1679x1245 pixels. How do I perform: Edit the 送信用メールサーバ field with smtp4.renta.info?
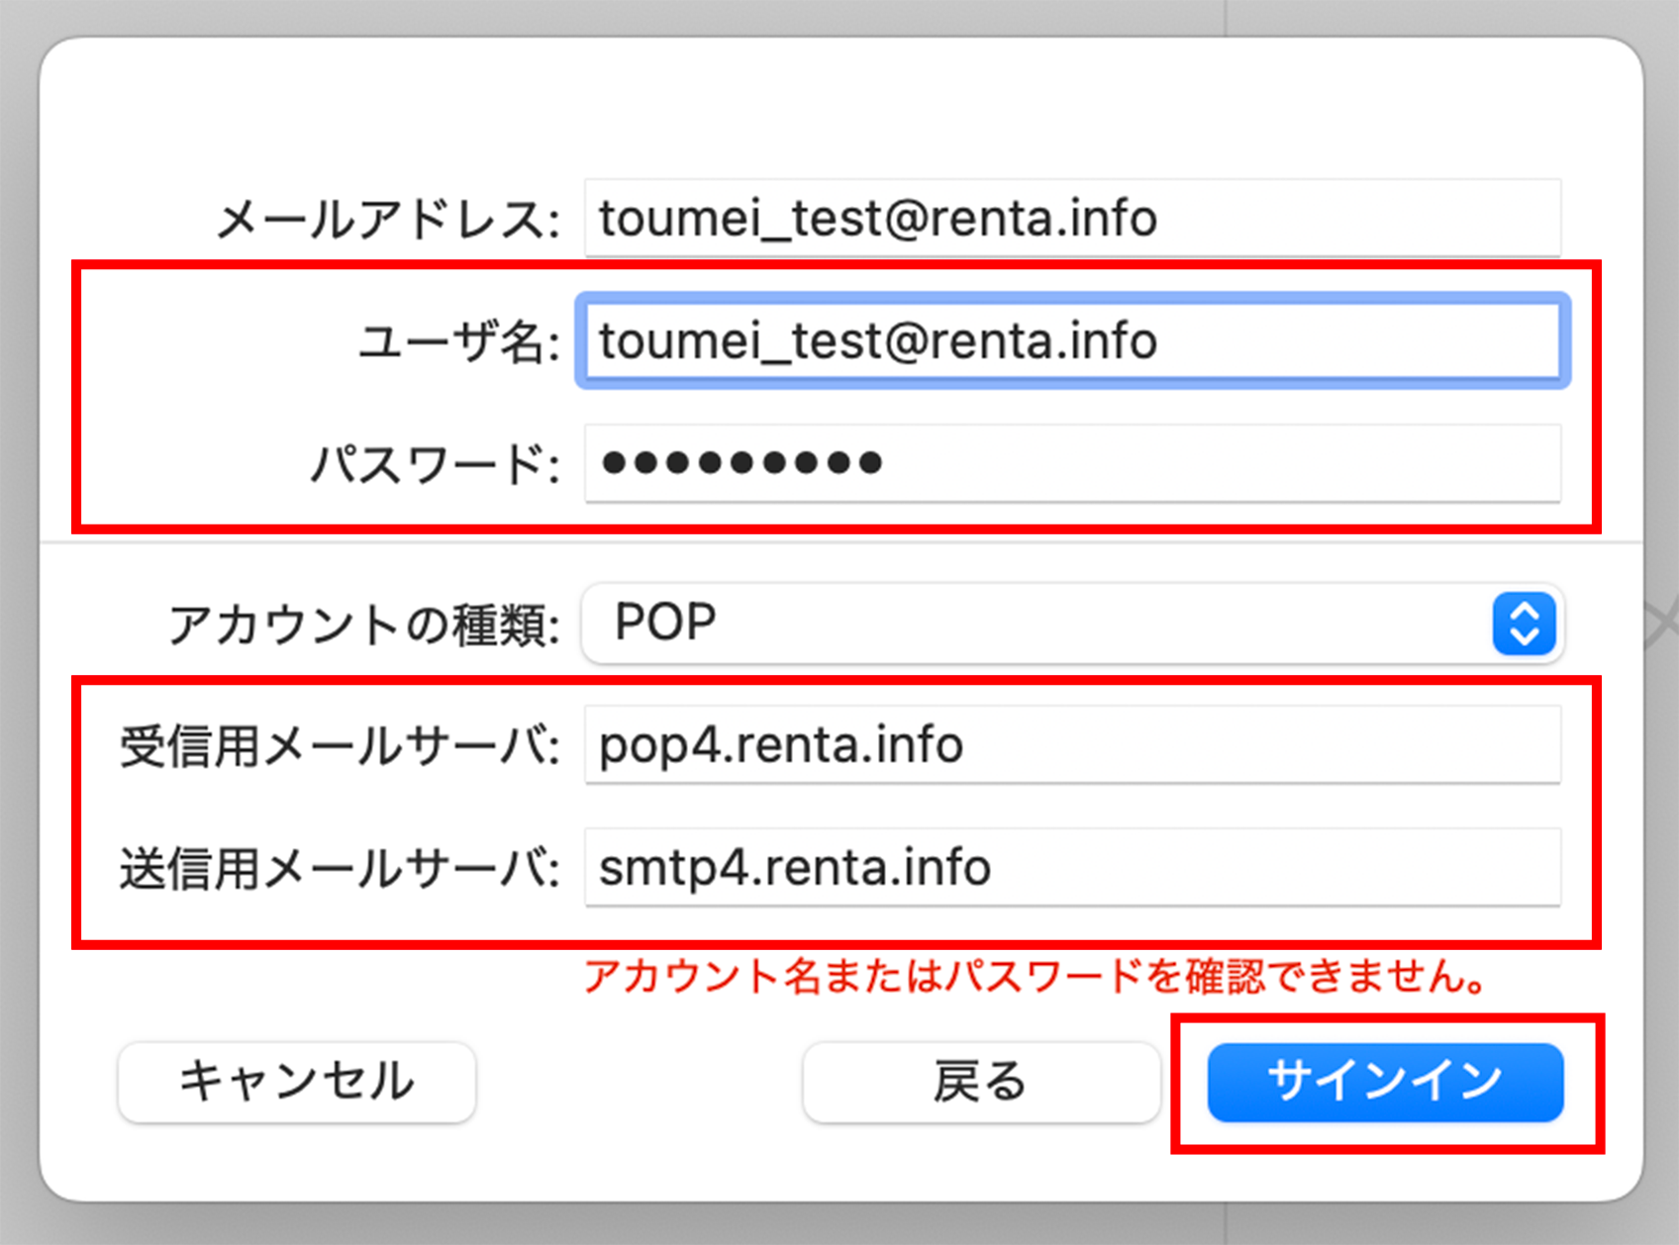(x=1072, y=868)
